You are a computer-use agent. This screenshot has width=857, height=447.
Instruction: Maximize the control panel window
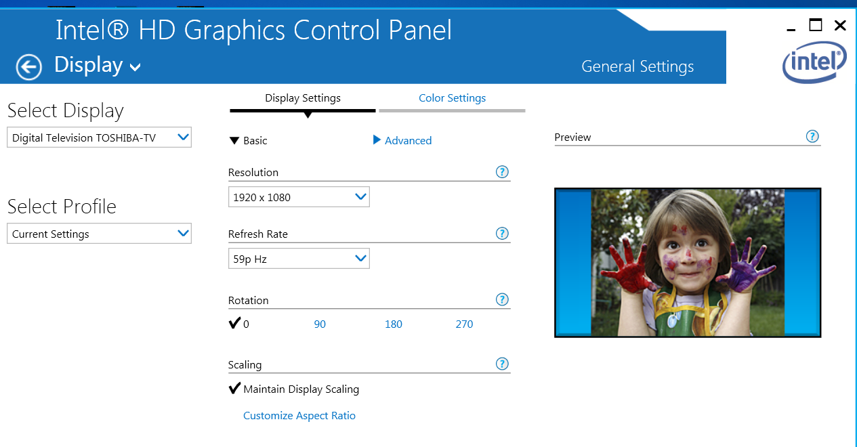coord(816,26)
